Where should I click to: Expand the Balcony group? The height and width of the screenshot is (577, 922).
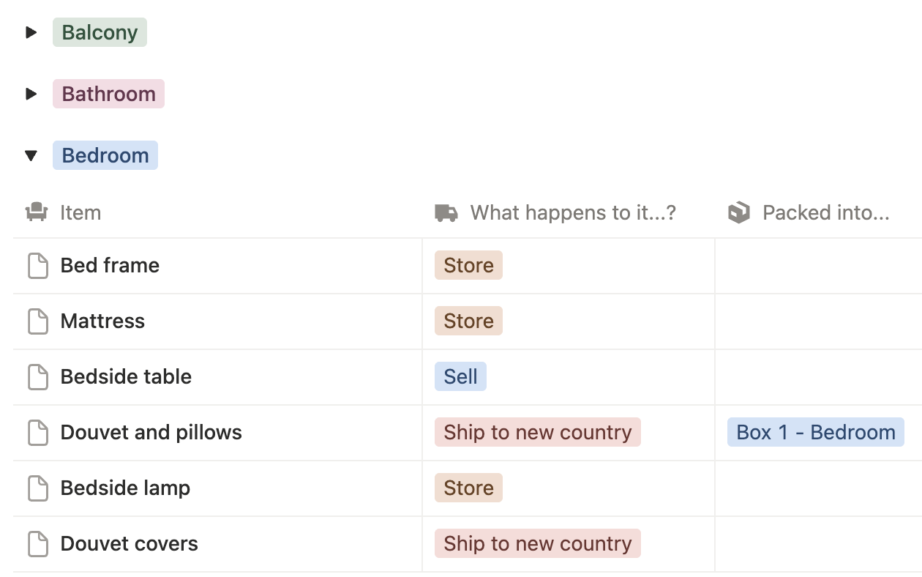pos(31,32)
